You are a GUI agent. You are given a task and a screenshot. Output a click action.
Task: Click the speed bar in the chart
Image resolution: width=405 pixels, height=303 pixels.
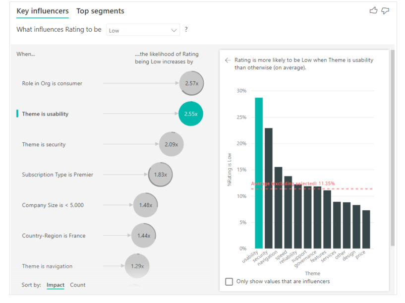coord(288,212)
